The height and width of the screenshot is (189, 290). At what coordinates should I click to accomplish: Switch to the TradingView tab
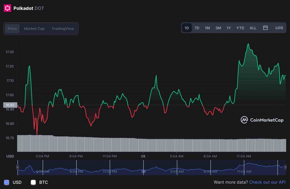(63, 29)
